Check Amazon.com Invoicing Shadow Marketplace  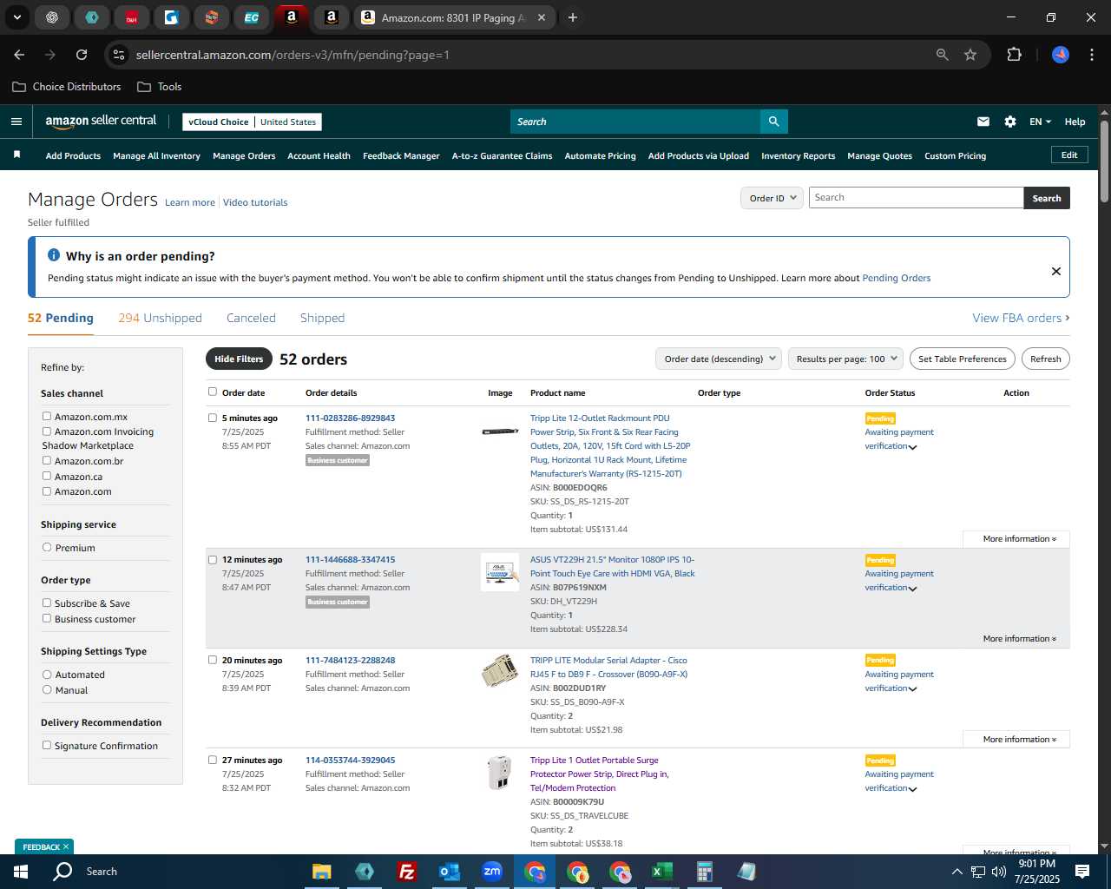point(47,431)
